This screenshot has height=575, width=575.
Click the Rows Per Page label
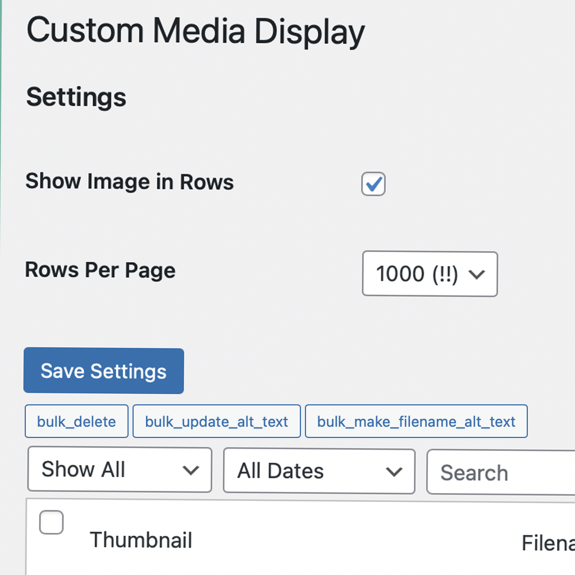(x=100, y=270)
